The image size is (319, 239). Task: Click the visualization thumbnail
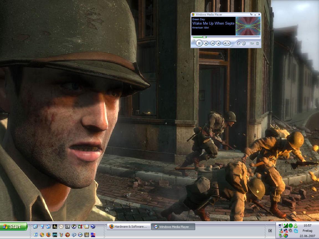pyautogui.click(x=248, y=26)
